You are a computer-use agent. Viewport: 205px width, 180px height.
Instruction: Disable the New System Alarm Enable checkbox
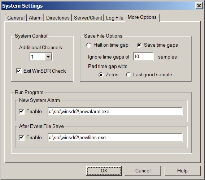21,112
